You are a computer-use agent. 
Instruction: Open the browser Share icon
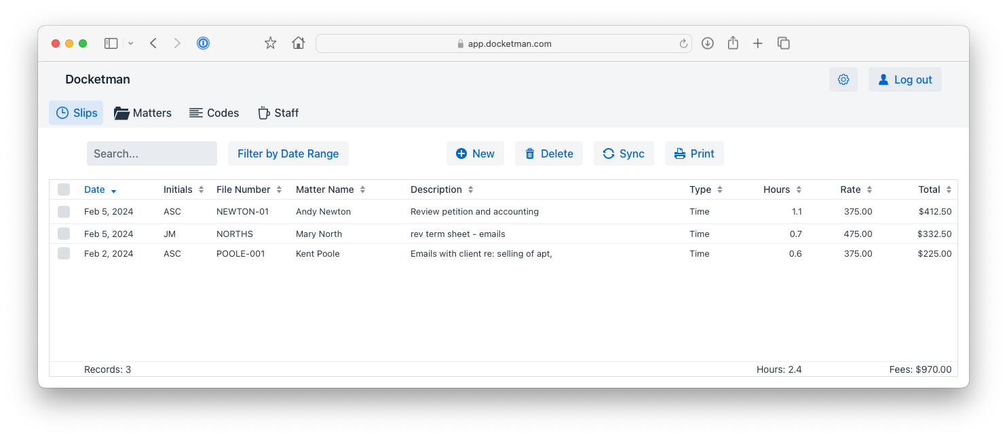point(733,43)
